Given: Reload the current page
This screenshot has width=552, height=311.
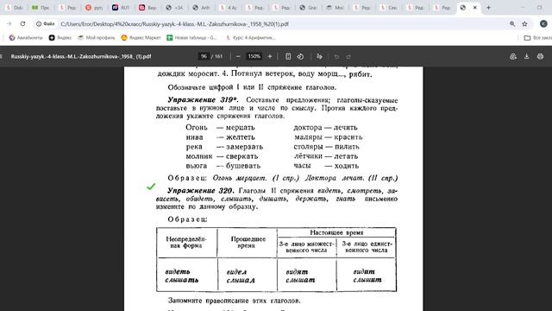Looking at the screenshot, I should point(23,24).
